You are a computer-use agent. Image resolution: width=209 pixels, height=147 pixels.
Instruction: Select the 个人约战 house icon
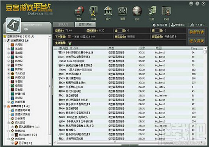coord(12,73)
